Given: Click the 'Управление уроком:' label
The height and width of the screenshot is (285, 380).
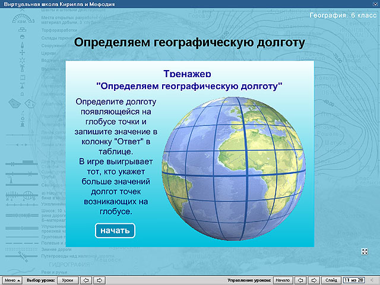Looking at the screenshot, I should tap(249, 280).
